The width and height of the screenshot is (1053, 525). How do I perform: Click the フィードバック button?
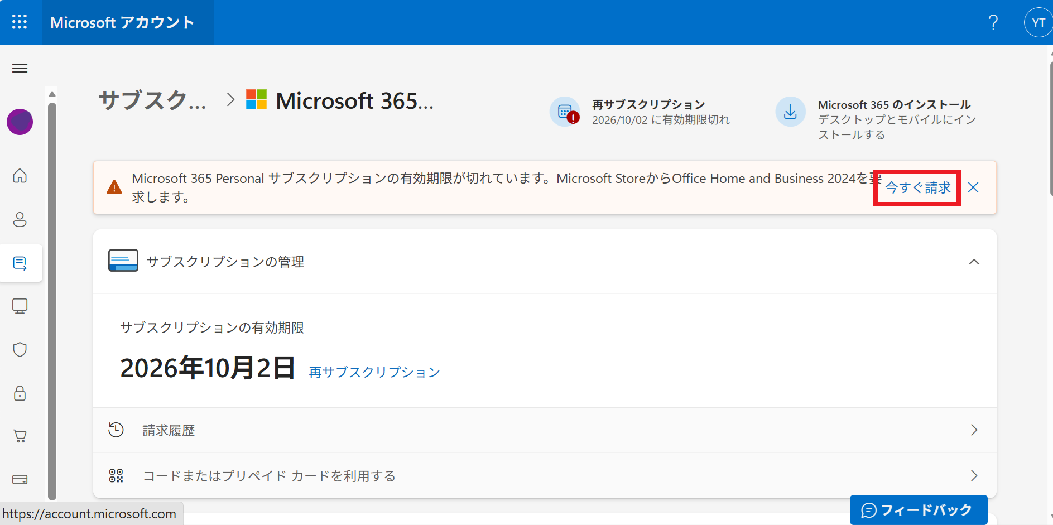(x=919, y=510)
